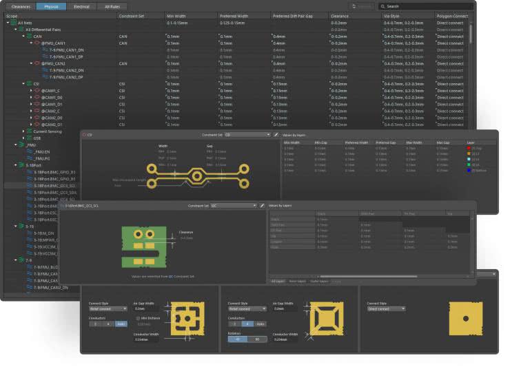This screenshot has height=371, width=510.
Task: Select Auto conductors in first thermal relief panel
Action: [121, 324]
